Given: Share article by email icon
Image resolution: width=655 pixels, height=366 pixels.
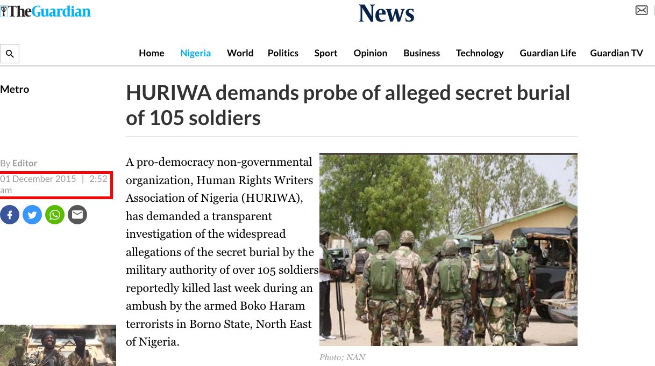Looking at the screenshot, I should point(77,215).
